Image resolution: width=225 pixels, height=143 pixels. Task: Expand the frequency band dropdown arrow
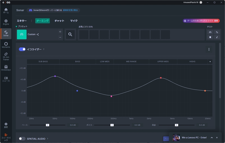click(210, 61)
